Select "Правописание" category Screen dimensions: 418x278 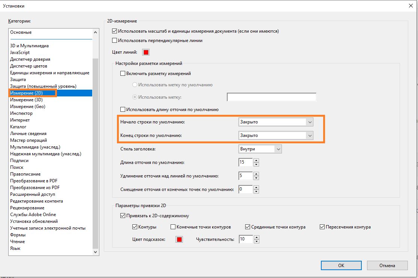(x=25, y=174)
